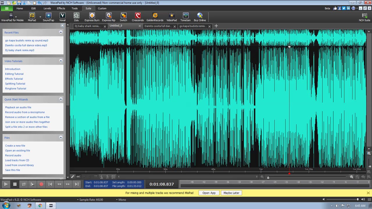Go to the end of the audio
Image resolution: width=372 pixels, height=209 pixels.
pyautogui.click(x=77, y=184)
